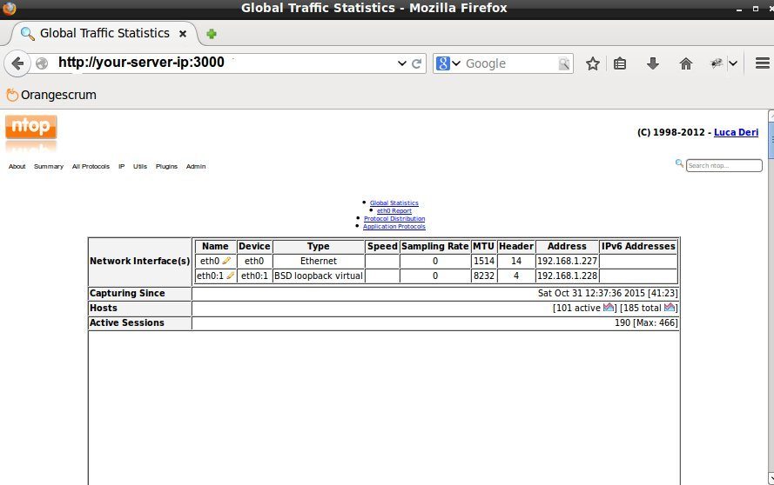The width and height of the screenshot is (774, 485).
Task: Expand the extension icon dropdown arrow
Action: [733, 63]
